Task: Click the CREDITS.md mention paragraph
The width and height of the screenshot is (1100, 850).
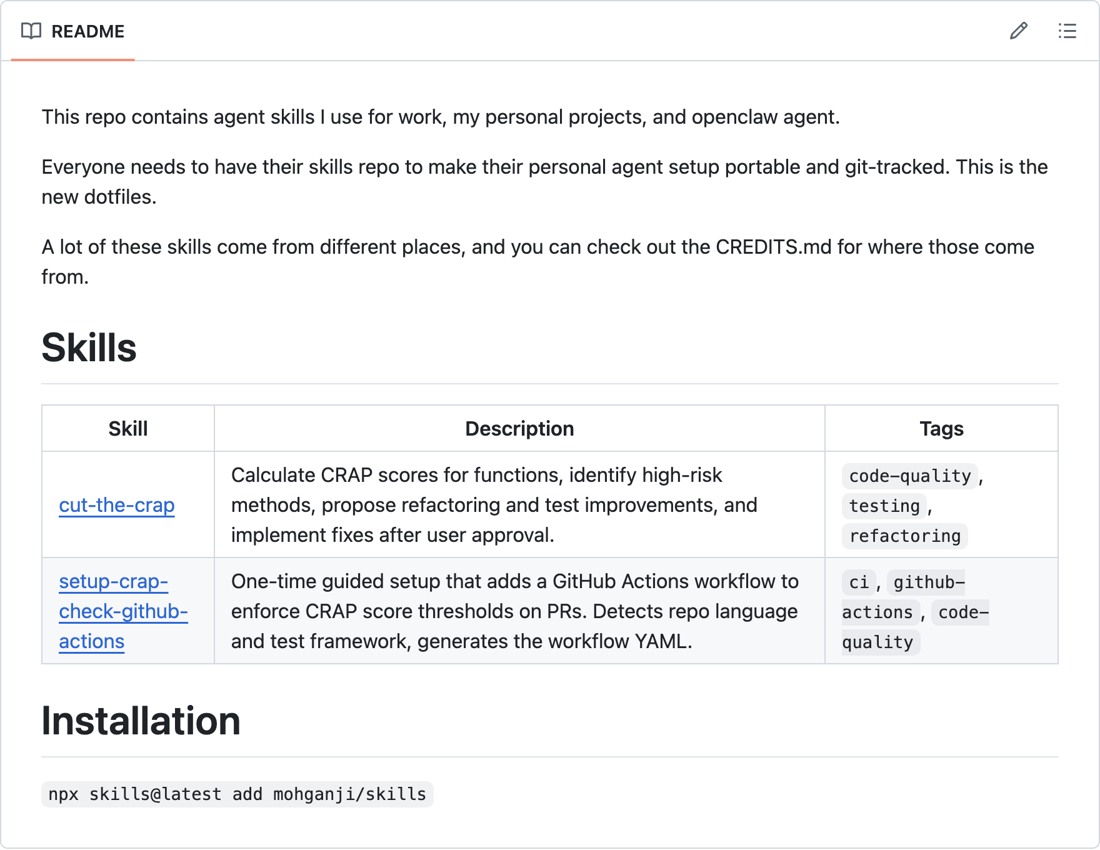Action: click(x=538, y=262)
